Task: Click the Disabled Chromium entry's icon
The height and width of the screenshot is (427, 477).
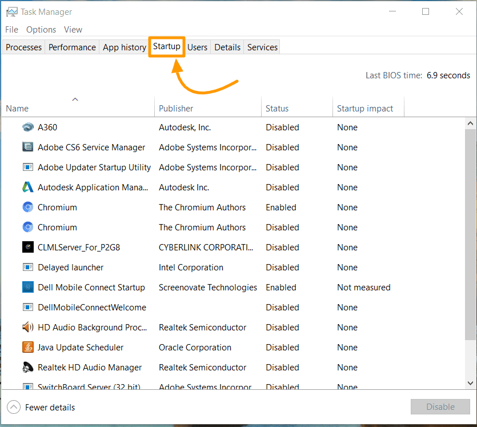Action: (x=27, y=227)
